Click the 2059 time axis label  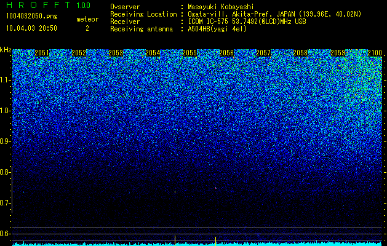pos(338,53)
